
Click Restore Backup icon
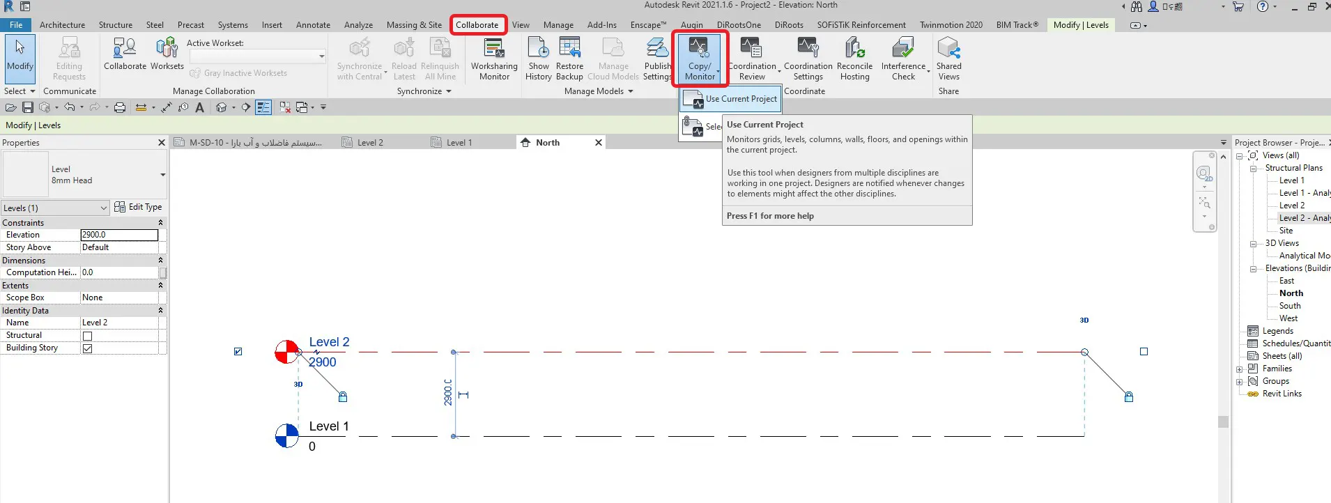pos(569,59)
